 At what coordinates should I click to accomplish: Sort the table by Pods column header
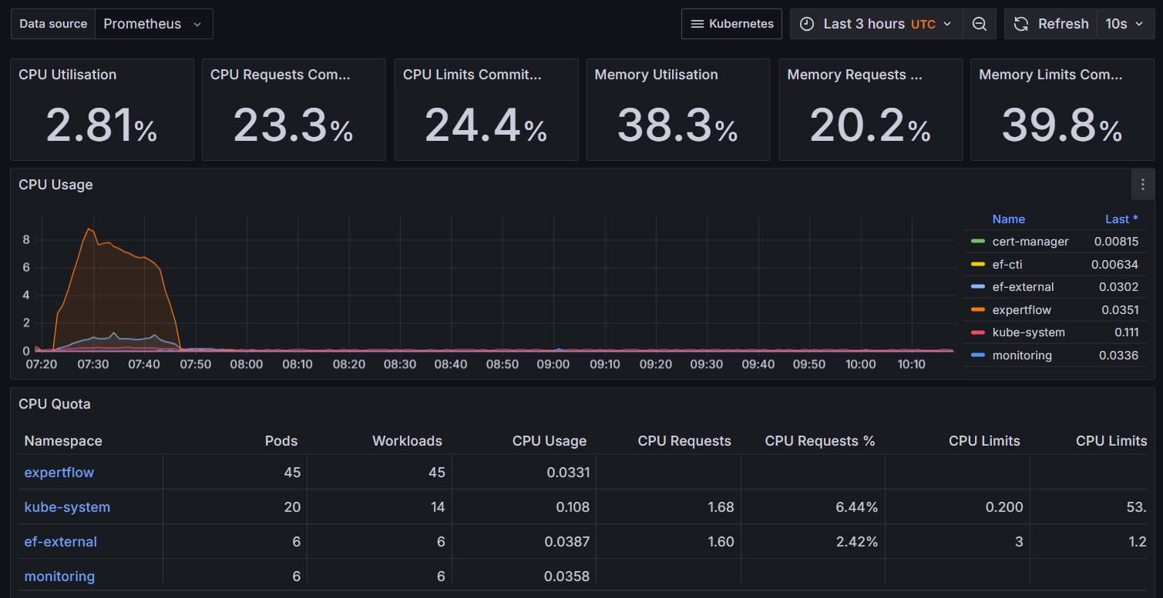pyautogui.click(x=281, y=441)
